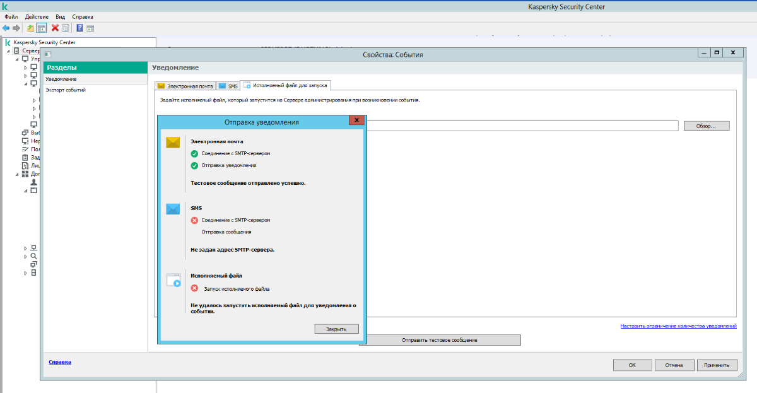Click the Закрыть button in popup
This screenshot has width=757, height=393.
[x=336, y=329]
